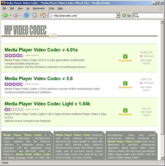
Task: Click the 16,002,123 download count
Action: [x=146, y=52]
